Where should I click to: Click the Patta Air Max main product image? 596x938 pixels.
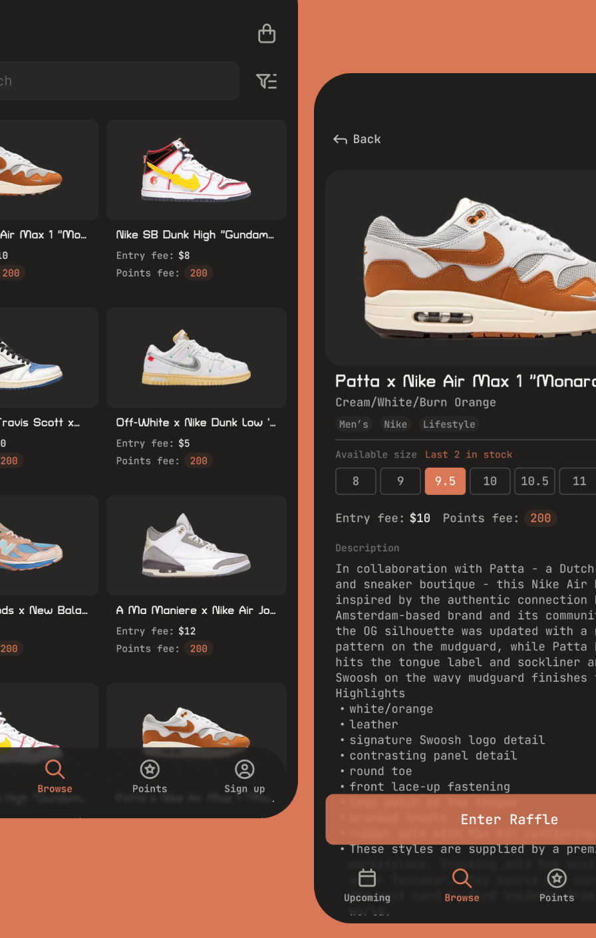point(461,267)
